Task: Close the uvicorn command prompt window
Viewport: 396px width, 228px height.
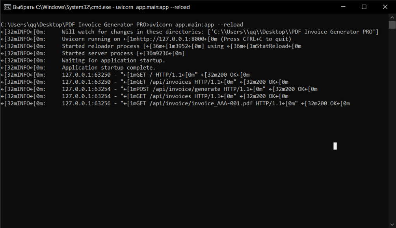Action: pos(385,7)
